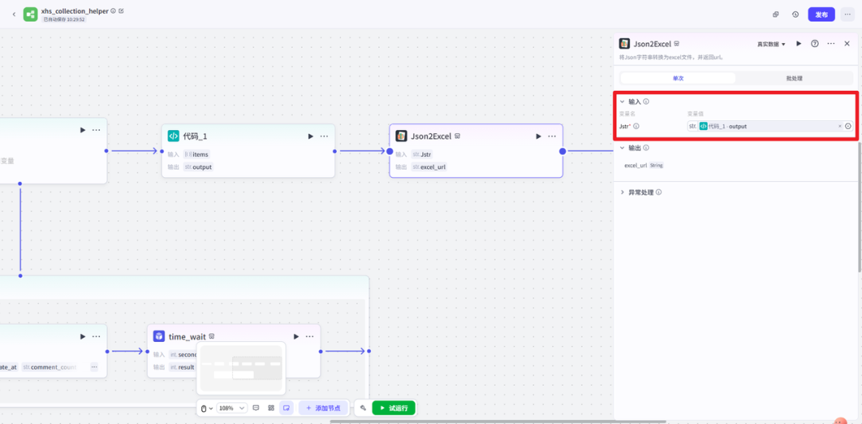
Task: Open the 真实数据 dropdown
Action: pos(771,44)
